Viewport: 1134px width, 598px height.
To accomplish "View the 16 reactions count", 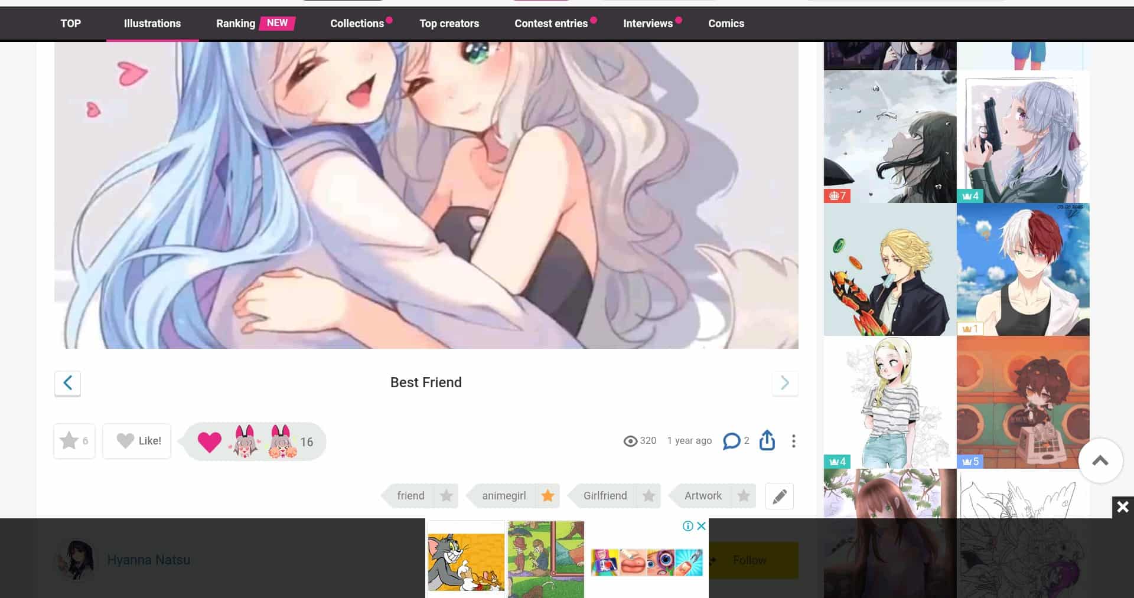I will click(307, 442).
